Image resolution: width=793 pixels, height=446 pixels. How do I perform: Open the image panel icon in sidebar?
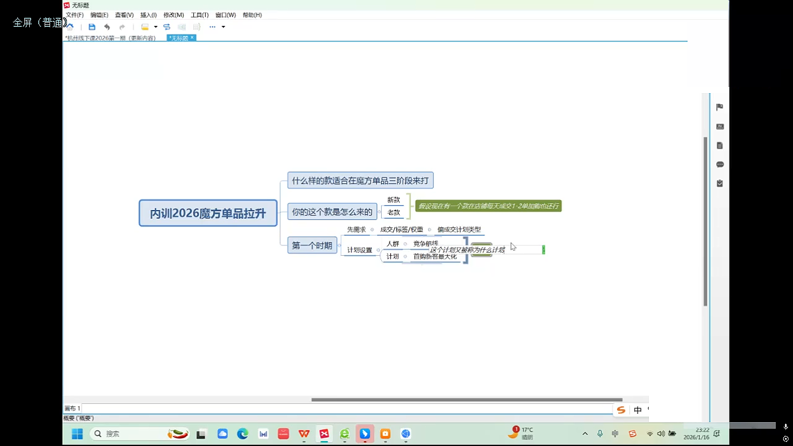coord(720,126)
